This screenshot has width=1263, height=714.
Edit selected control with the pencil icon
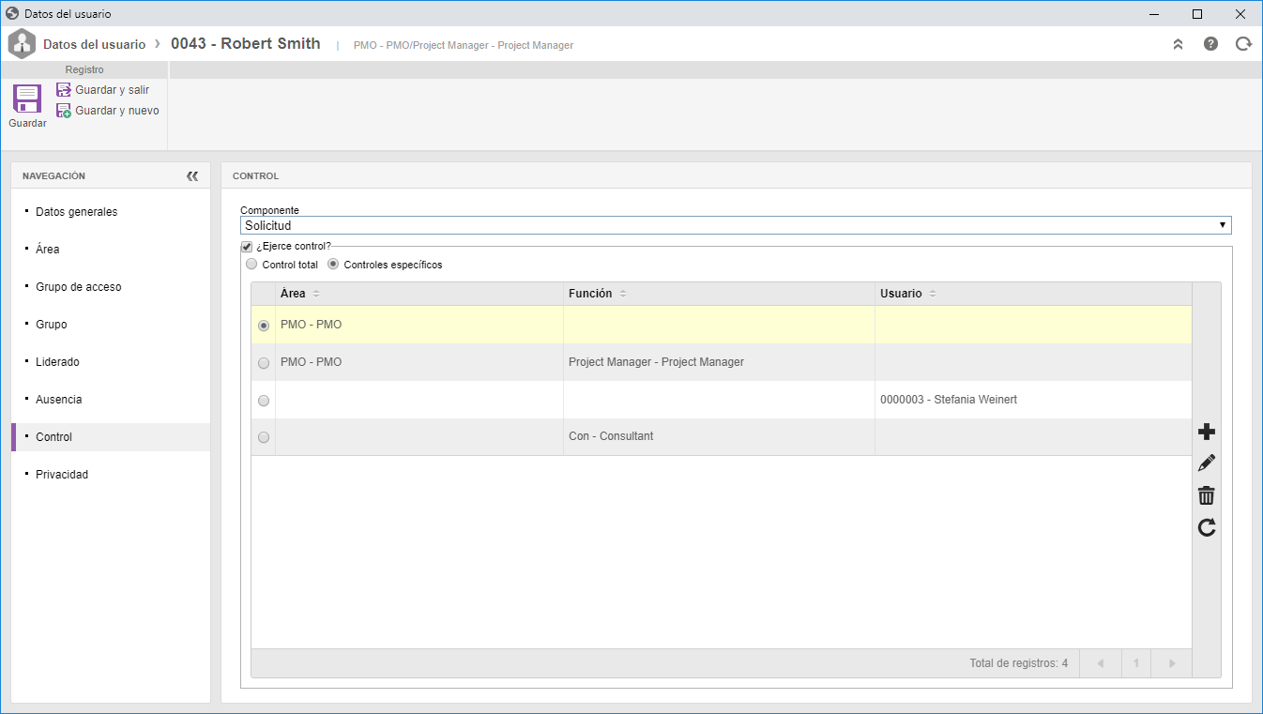[1207, 463]
